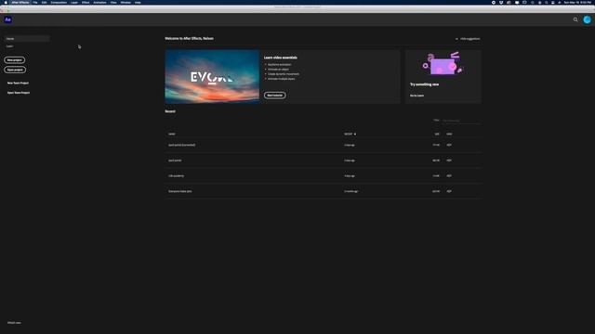Open Spotlight search in macOS menu bar
The width and height of the screenshot is (595, 334).
tap(546, 2)
